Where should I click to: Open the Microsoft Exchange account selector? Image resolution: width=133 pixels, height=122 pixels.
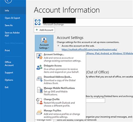[83, 22]
